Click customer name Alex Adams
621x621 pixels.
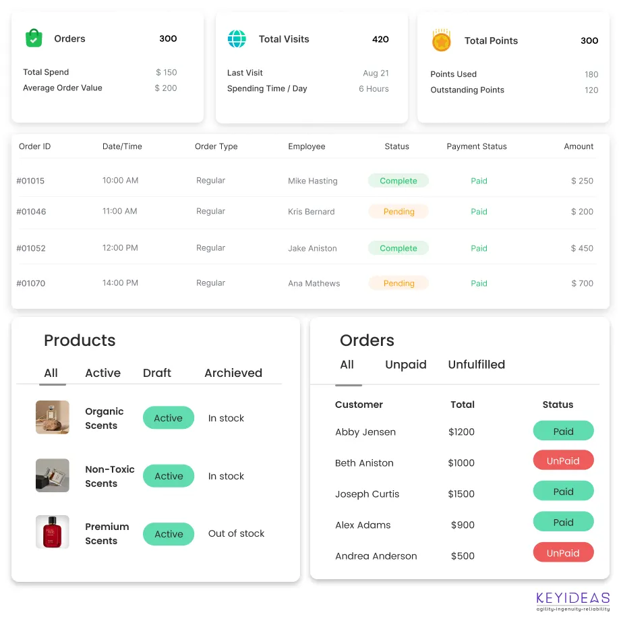pyautogui.click(x=363, y=525)
